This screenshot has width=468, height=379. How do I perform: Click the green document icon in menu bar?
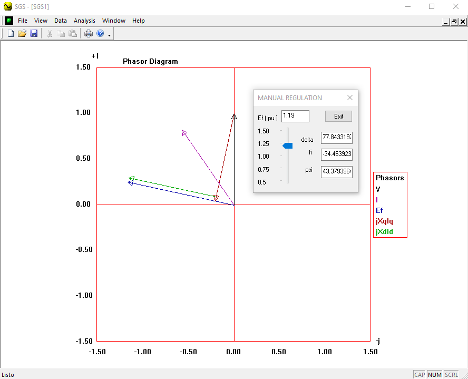tap(9, 21)
